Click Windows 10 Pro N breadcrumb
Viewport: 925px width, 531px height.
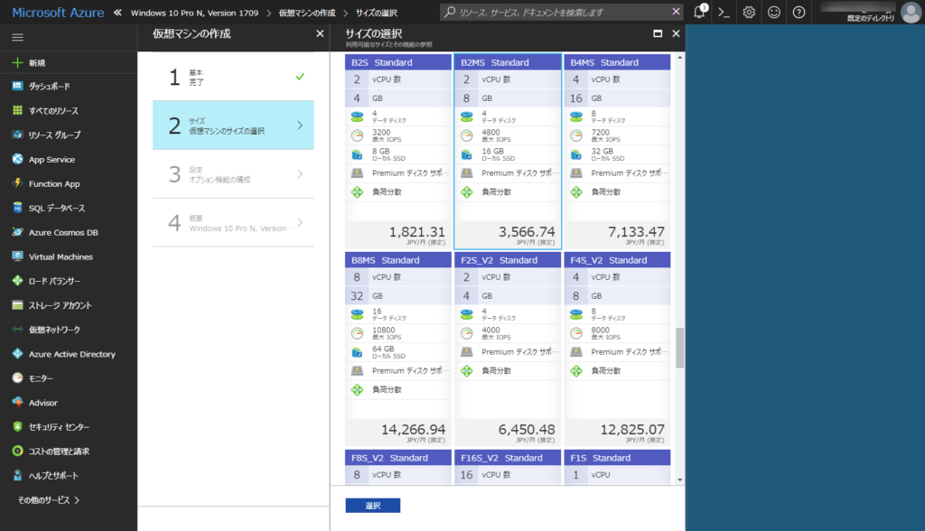[194, 13]
